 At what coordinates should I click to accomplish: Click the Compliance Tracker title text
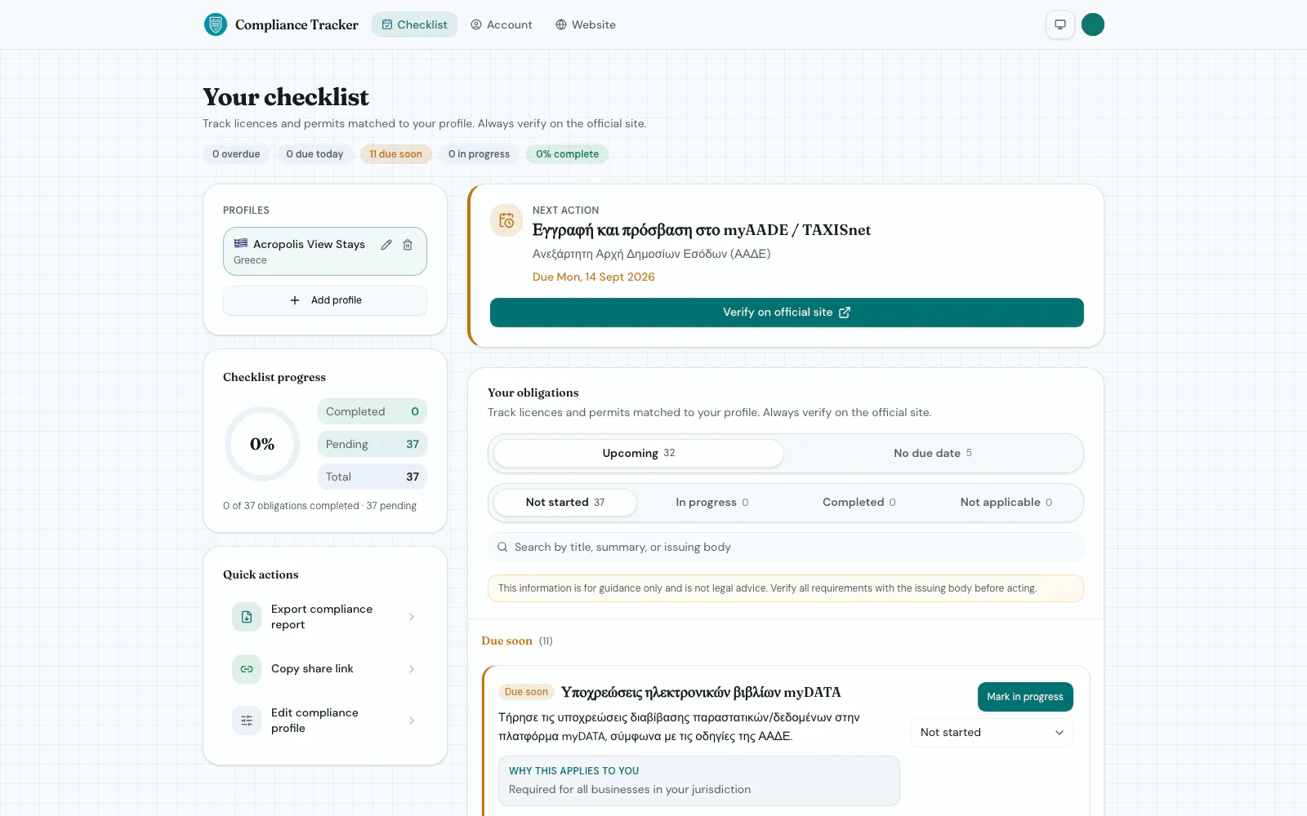point(297,24)
